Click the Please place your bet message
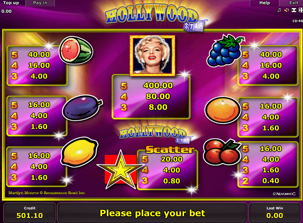The width and height of the screenshot is (303, 223). point(152,213)
